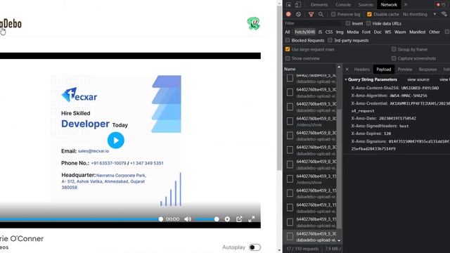This screenshot has width=450, height=253.
Task: Check Group by frame option
Action: (x=394, y=49)
